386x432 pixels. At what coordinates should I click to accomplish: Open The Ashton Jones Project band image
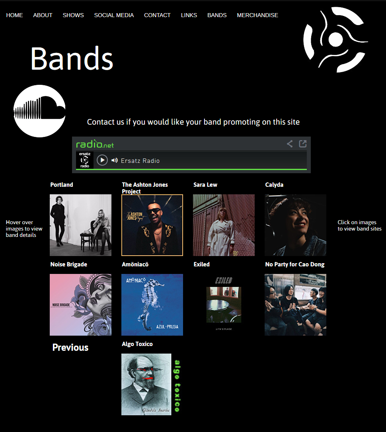(152, 225)
